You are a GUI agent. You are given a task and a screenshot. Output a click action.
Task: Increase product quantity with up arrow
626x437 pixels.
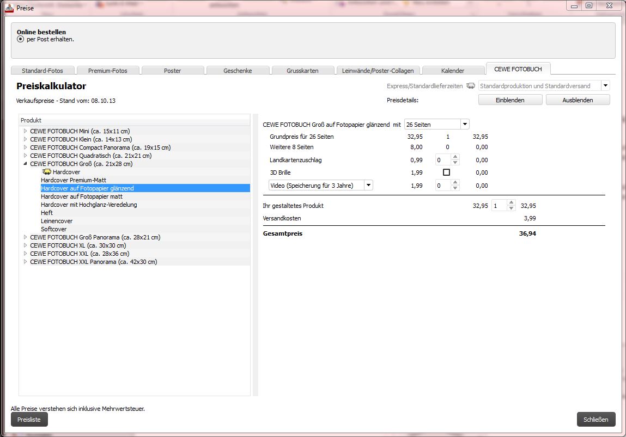pyautogui.click(x=511, y=203)
